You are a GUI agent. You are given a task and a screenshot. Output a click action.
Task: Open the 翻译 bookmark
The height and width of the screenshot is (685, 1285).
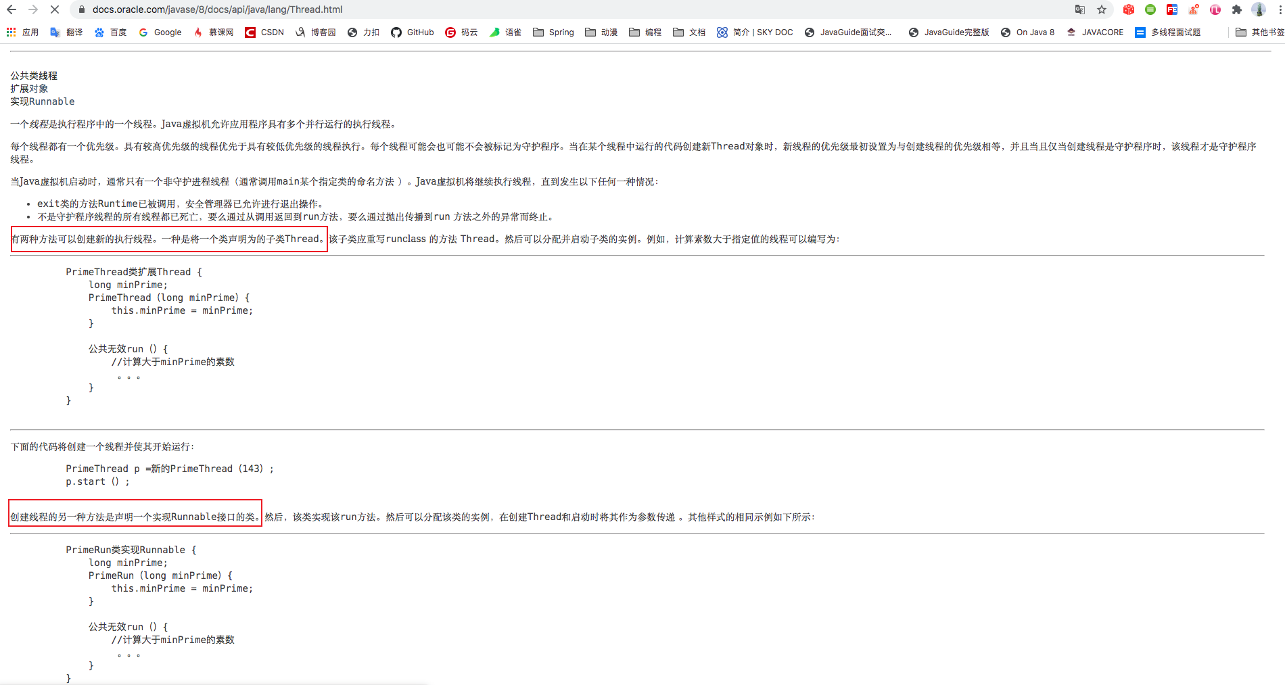point(66,32)
